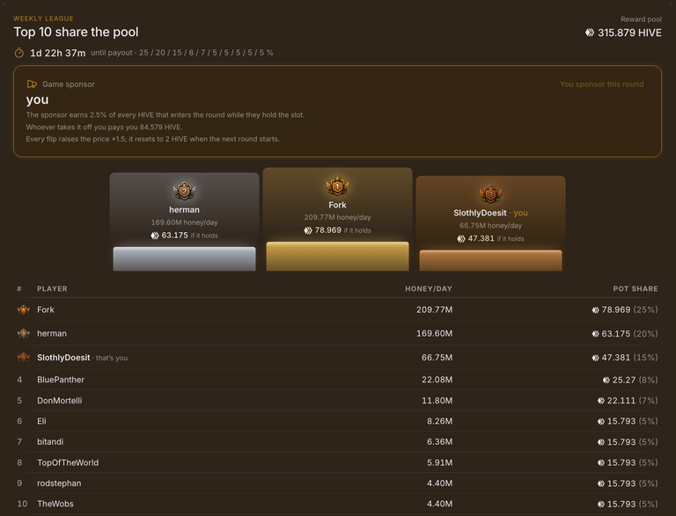Image resolution: width=676 pixels, height=516 pixels.
Task: Click the HONEY/DAY column header
Action: click(x=429, y=288)
